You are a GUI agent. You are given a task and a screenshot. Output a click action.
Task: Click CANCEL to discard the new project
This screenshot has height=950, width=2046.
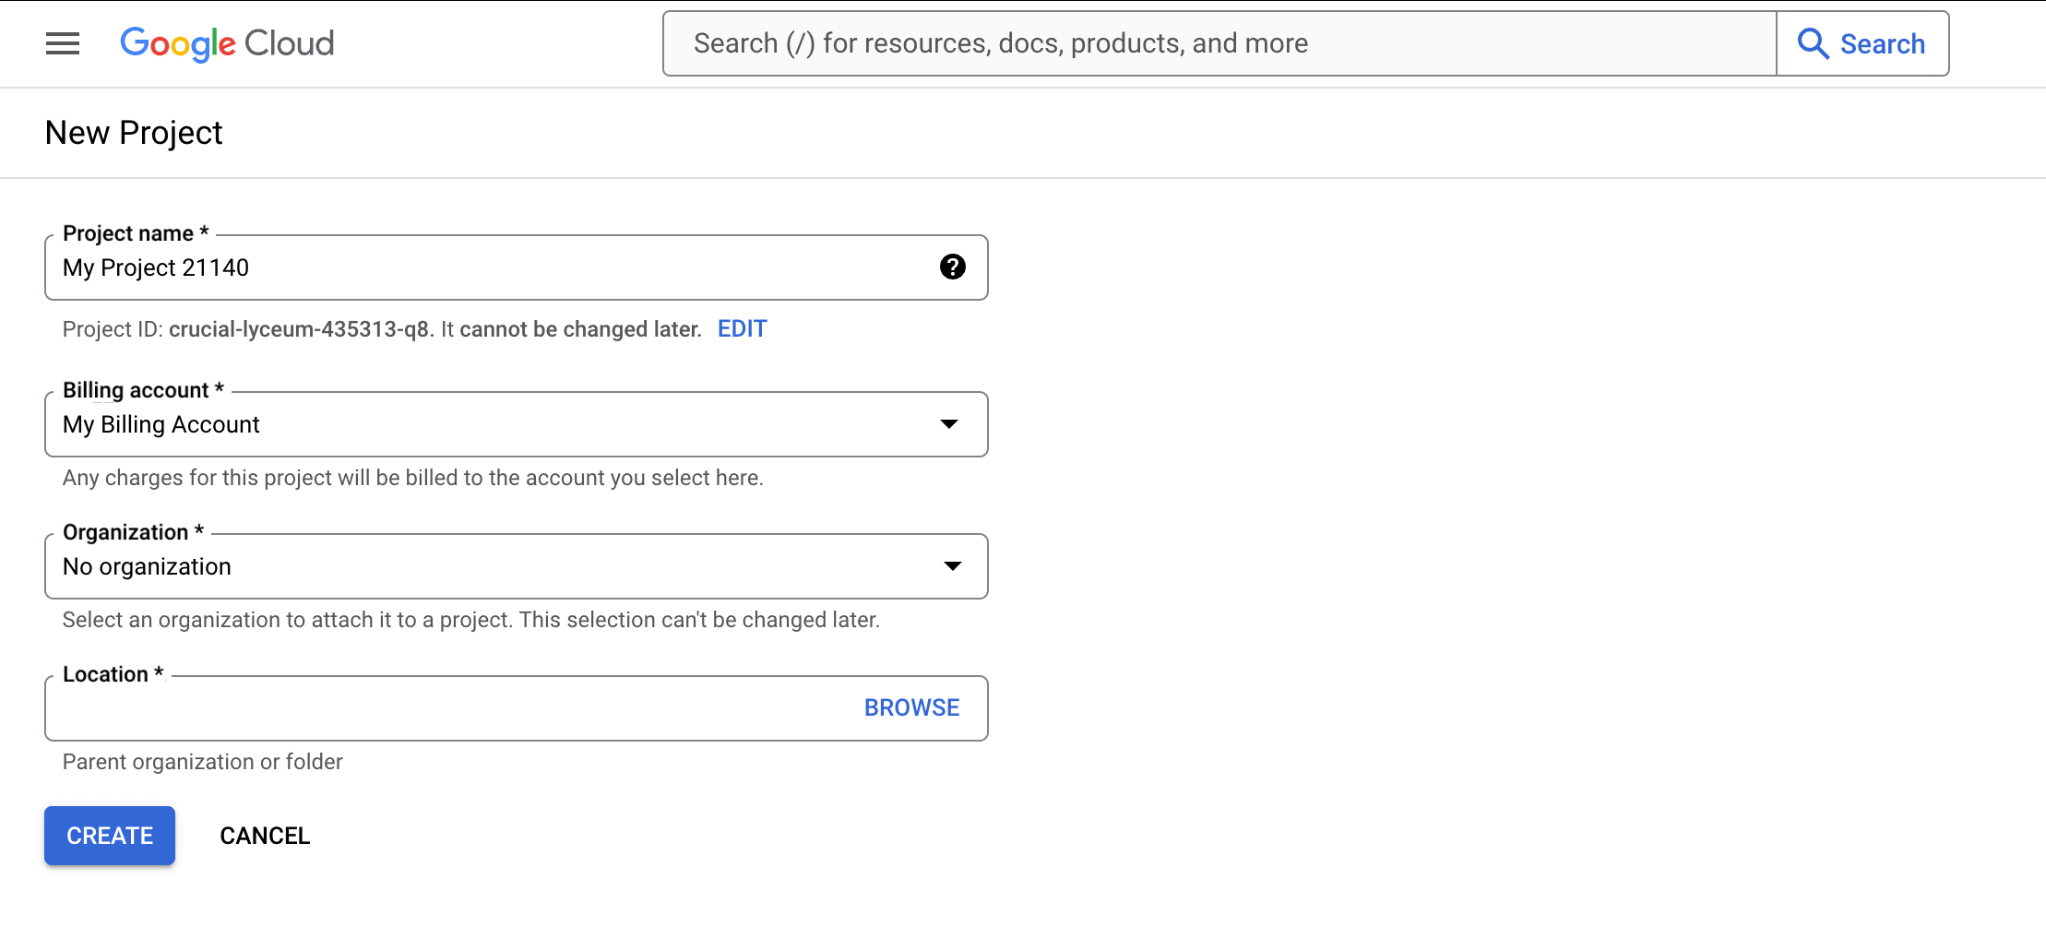pyautogui.click(x=265, y=835)
